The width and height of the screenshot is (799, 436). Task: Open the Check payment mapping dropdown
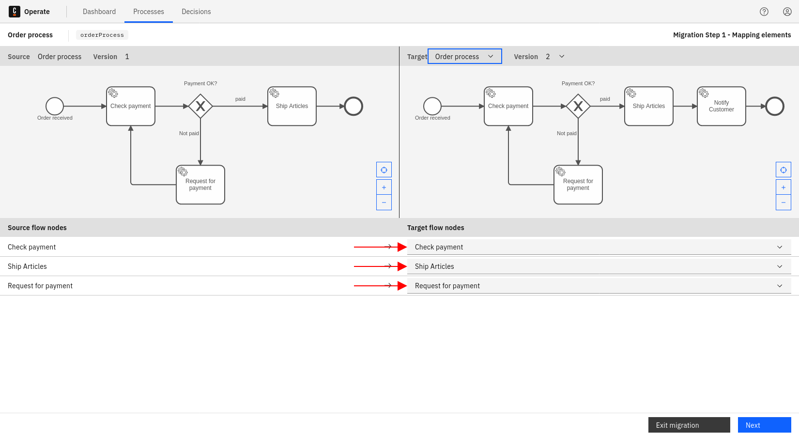pos(780,247)
